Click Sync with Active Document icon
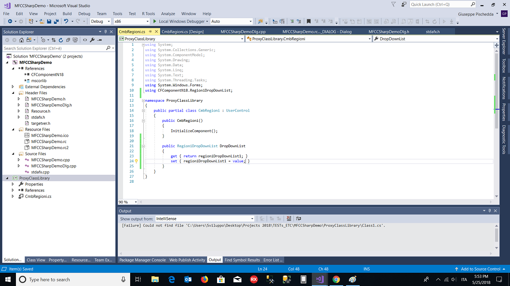510x286 pixels. pyautogui.click(x=54, y=40)
